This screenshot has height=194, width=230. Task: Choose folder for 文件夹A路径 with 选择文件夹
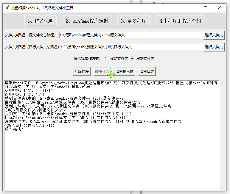[214, 35]
